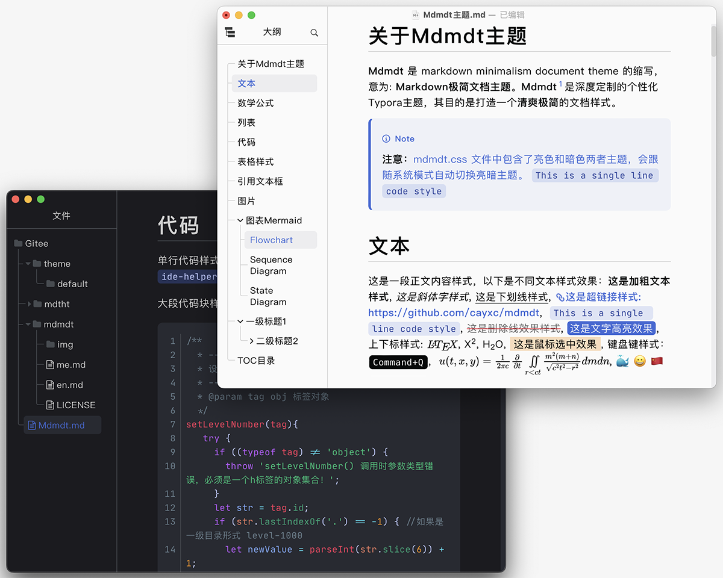Jump to 引用文本框 section
Image resolution: width=723 pixels, height=578 pixels.
(260, 181)
